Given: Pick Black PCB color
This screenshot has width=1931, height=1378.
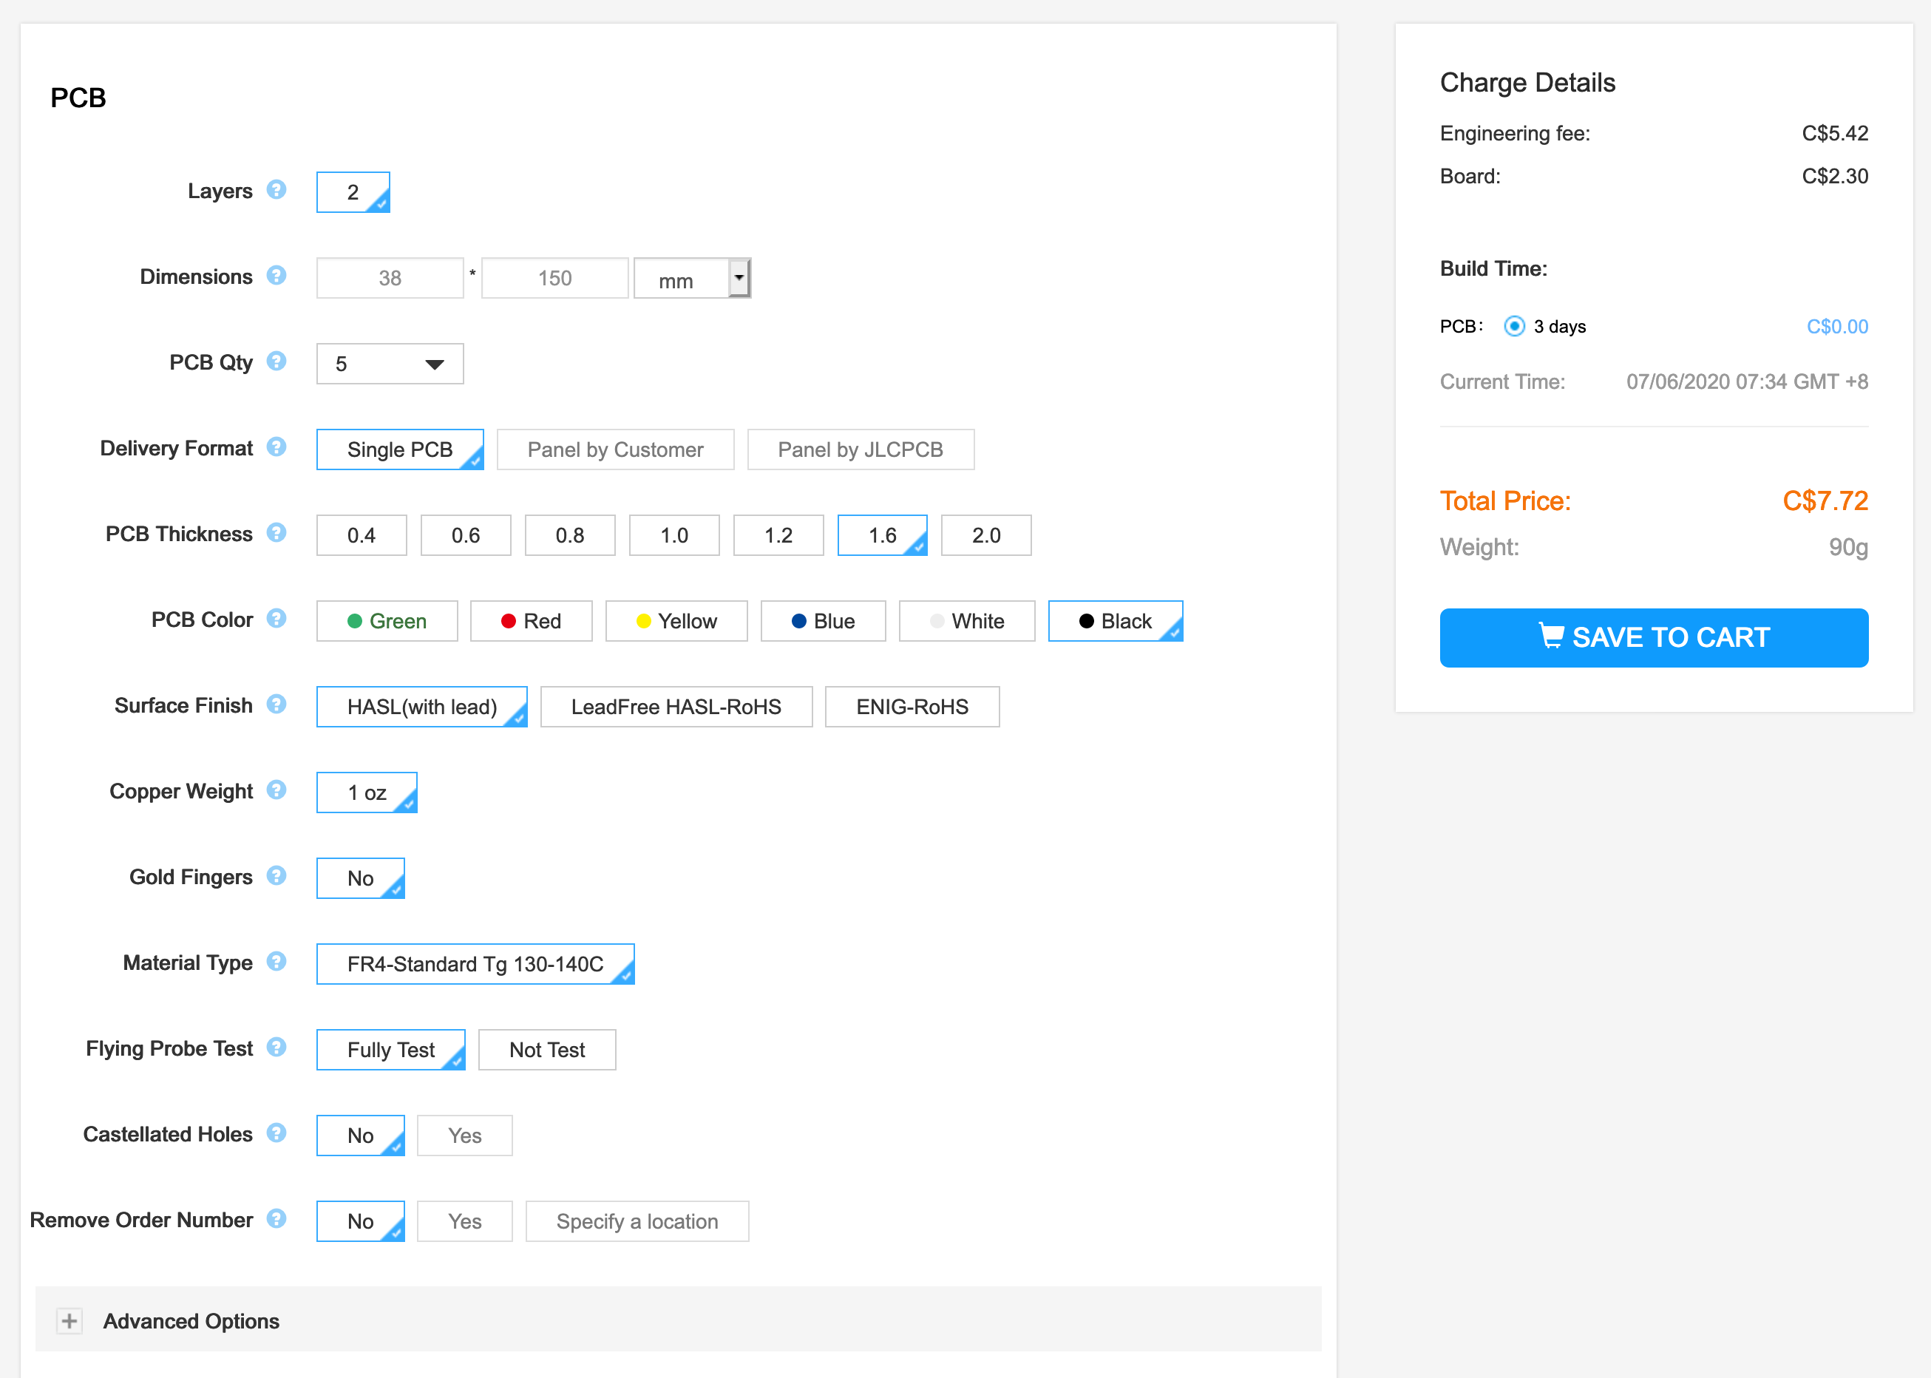Looking at the screenshot, I should pyautogui.click(x=1116, y=621).
